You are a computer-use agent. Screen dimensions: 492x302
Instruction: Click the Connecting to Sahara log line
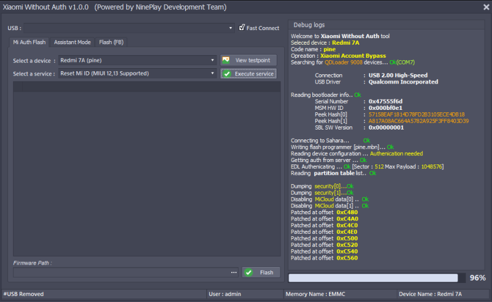click(x=330, y=141)
